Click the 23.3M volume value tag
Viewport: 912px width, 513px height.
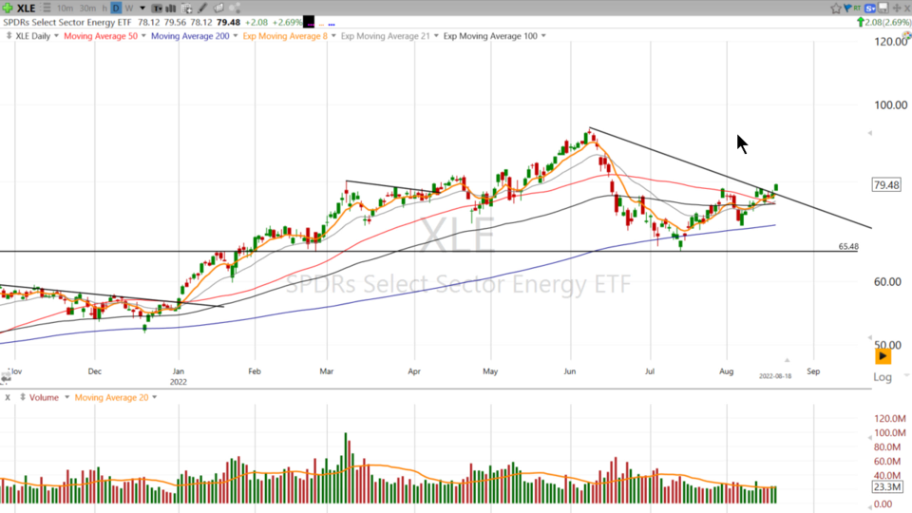pos(887,487)
